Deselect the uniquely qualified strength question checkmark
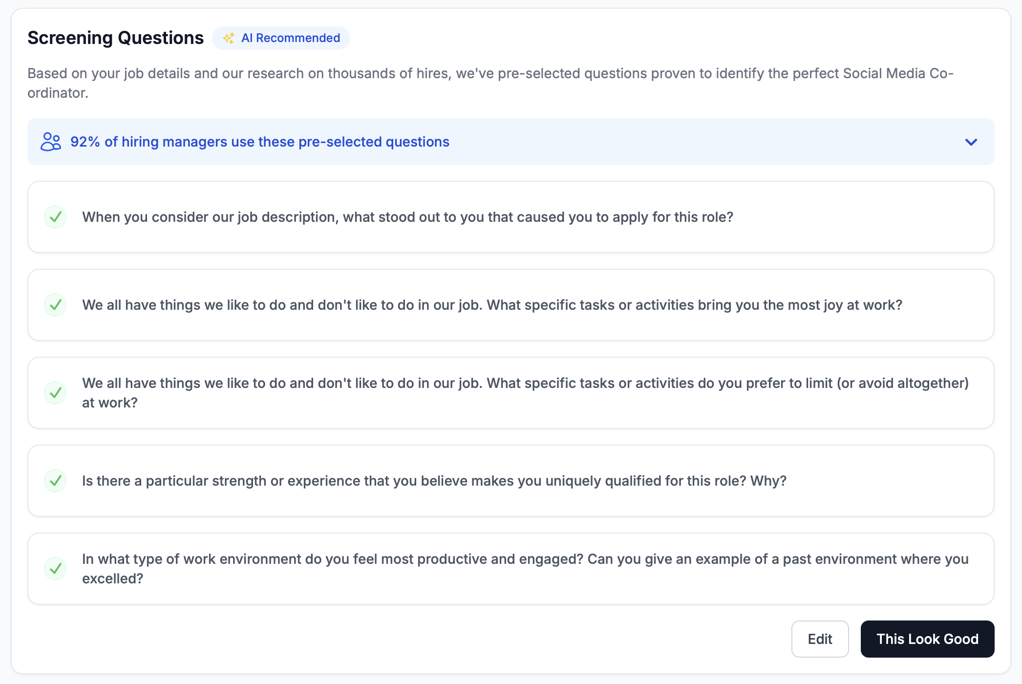This screenshot has width=1022, height=684. point(56,481)
